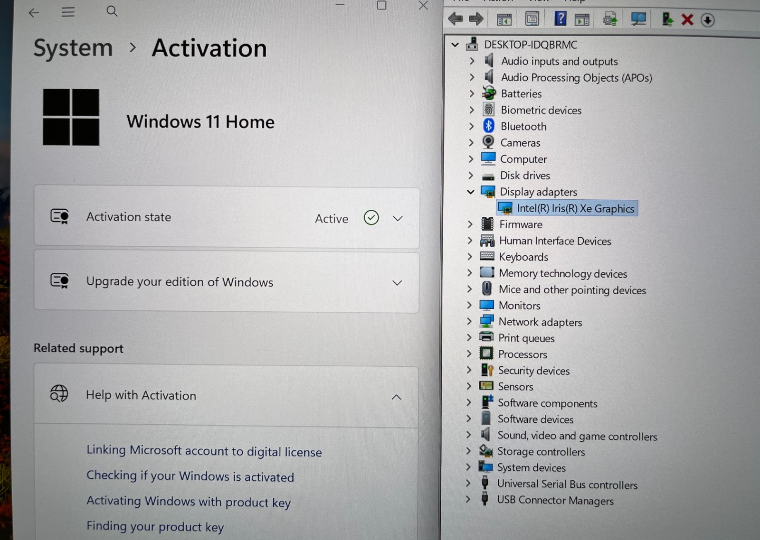The image size is (760, 540).
Task: Select the Bluetooth category icon
Action: (x=489, y=126)
